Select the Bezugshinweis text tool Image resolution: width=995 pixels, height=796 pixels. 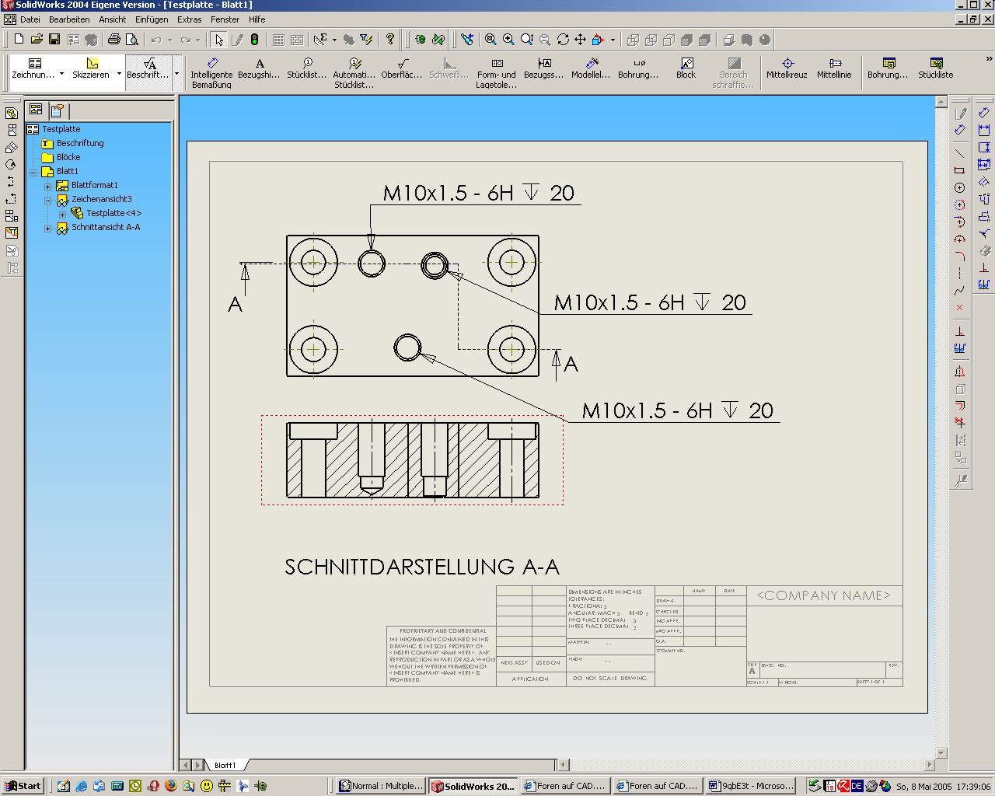259,68
